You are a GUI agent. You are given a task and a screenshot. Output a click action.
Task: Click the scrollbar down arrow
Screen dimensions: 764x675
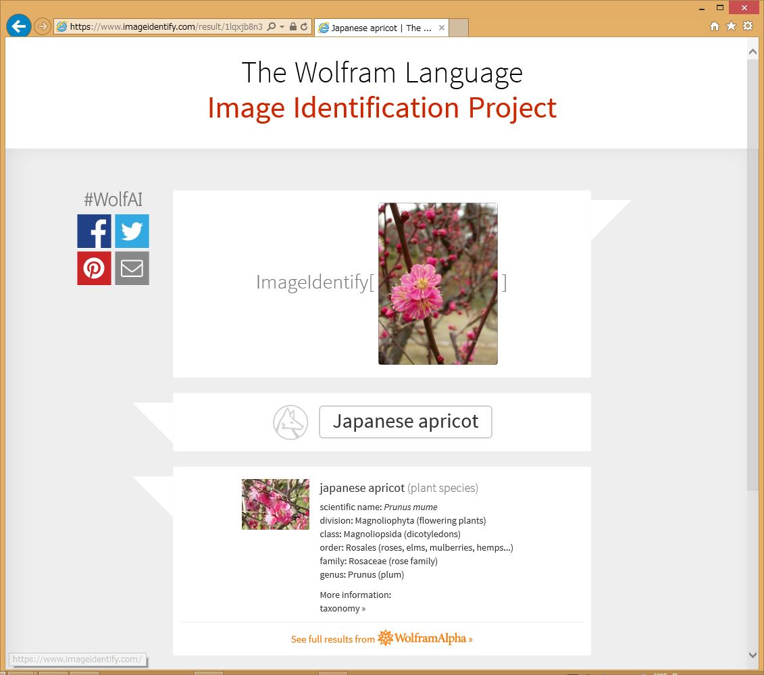click(x=753, y=655)
